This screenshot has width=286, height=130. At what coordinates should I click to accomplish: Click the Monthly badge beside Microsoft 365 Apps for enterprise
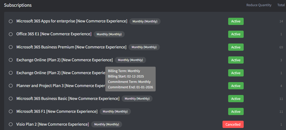145,21
